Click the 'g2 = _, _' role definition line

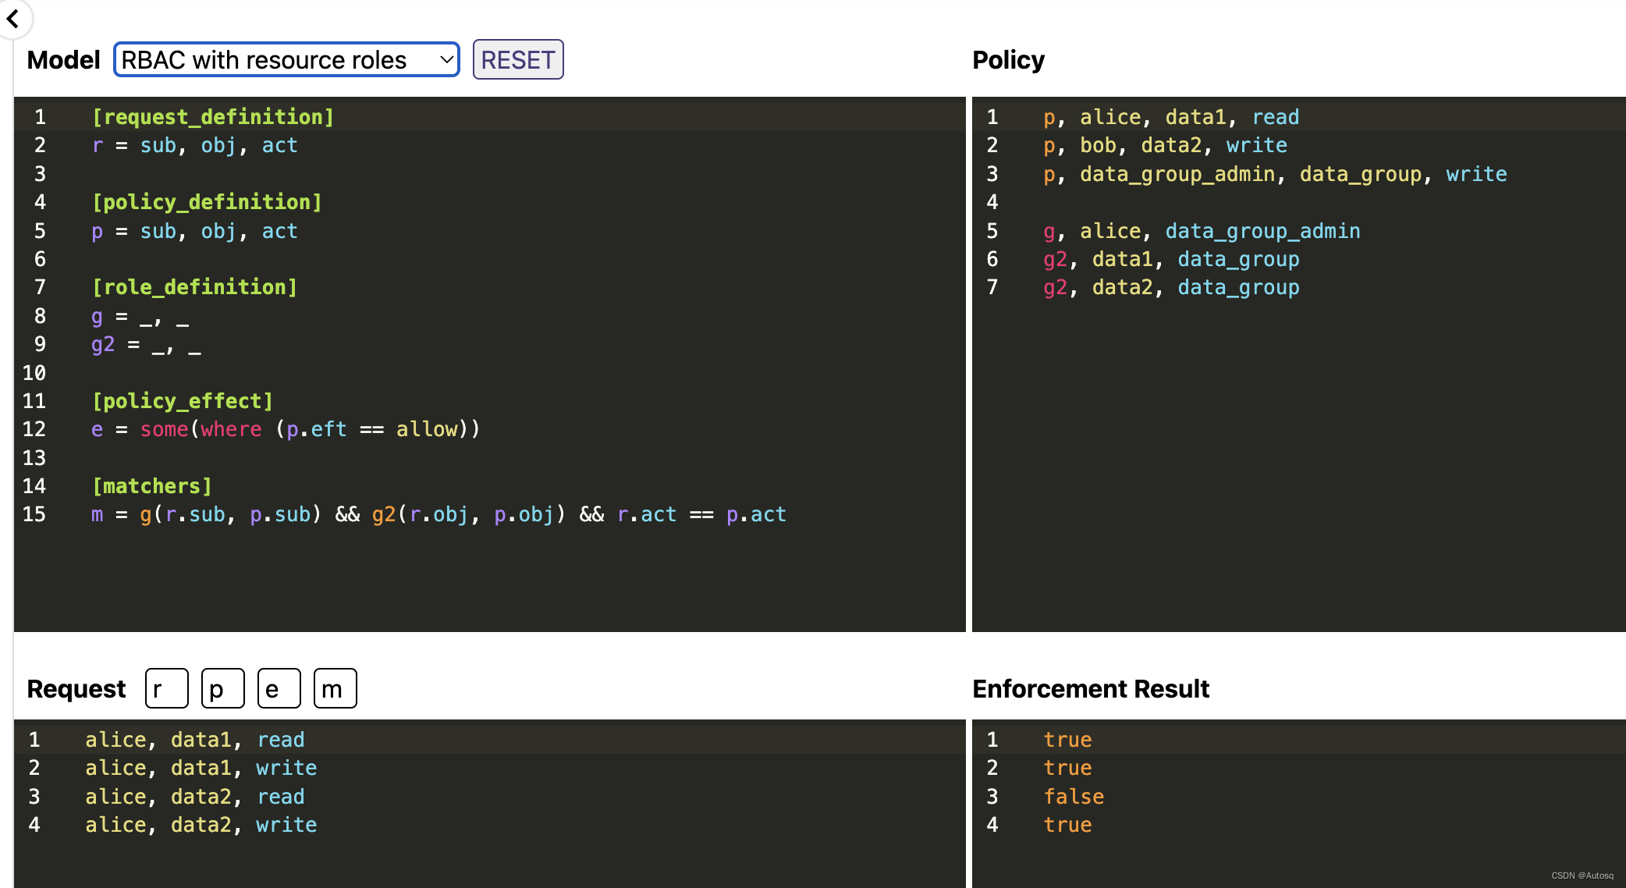[x=146, y=345]
